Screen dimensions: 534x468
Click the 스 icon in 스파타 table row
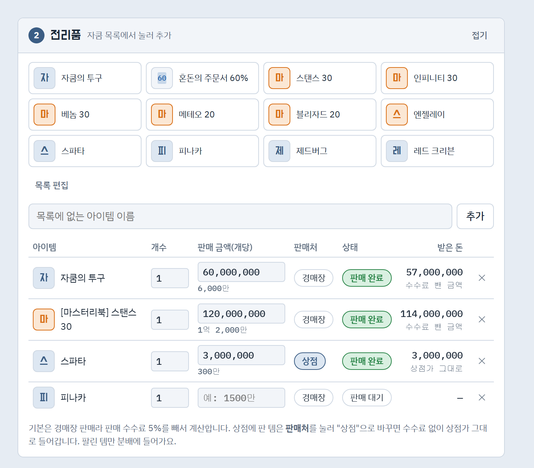coord(44,361)
